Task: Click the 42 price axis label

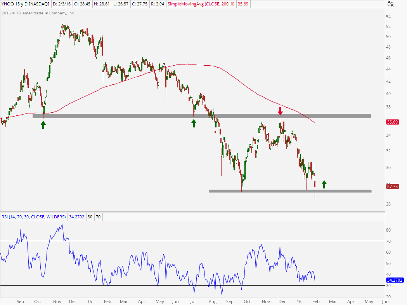Action: tap(388, 81)
